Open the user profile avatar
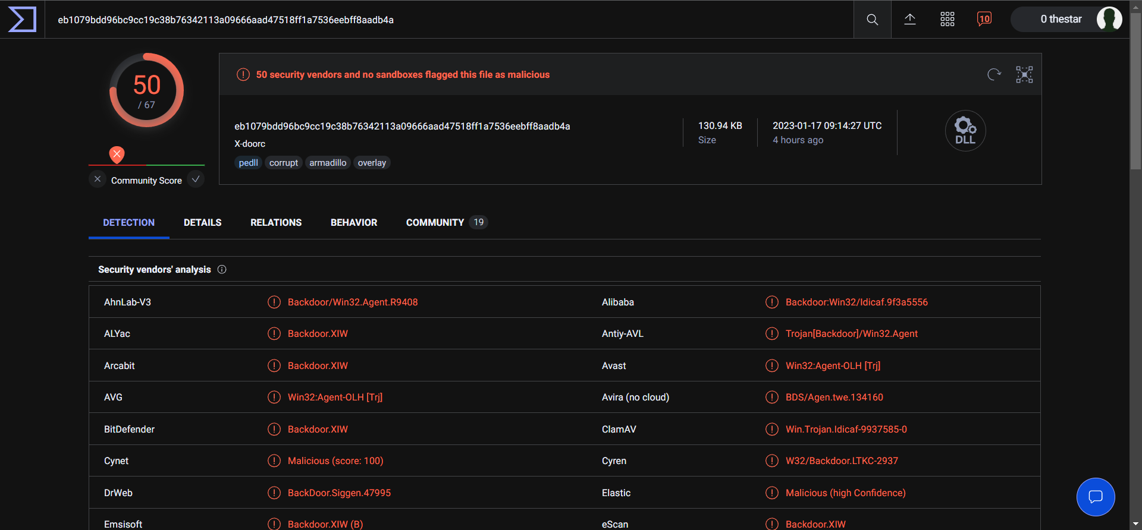 1109,19
